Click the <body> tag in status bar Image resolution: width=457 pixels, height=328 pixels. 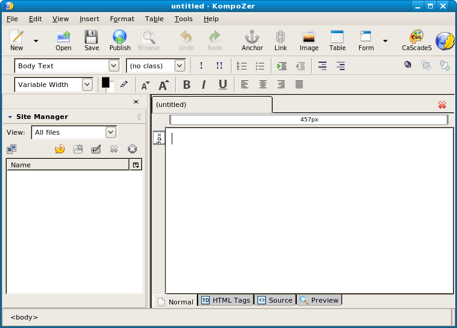24,317
